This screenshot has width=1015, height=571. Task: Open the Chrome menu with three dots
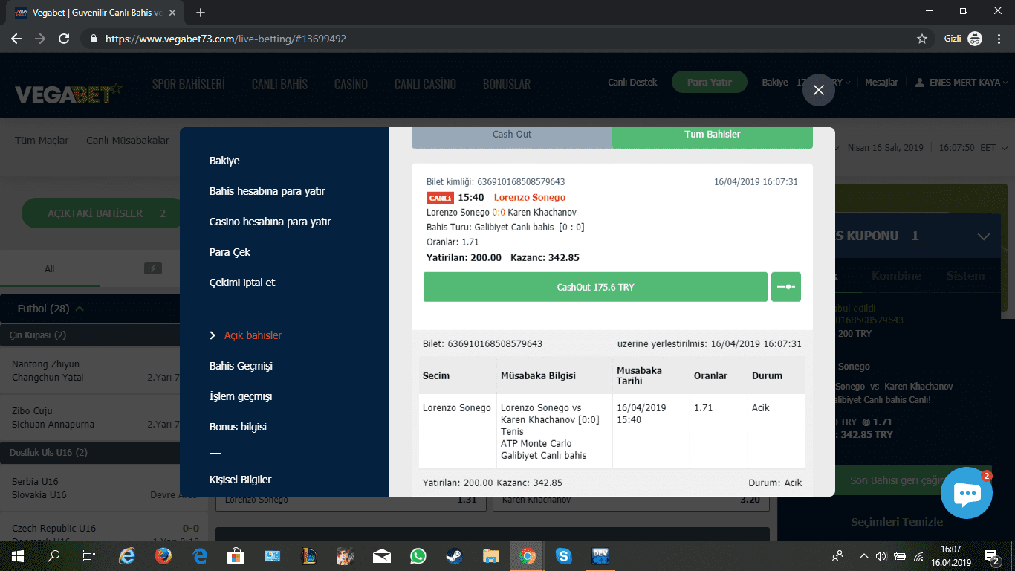[998, 39]
